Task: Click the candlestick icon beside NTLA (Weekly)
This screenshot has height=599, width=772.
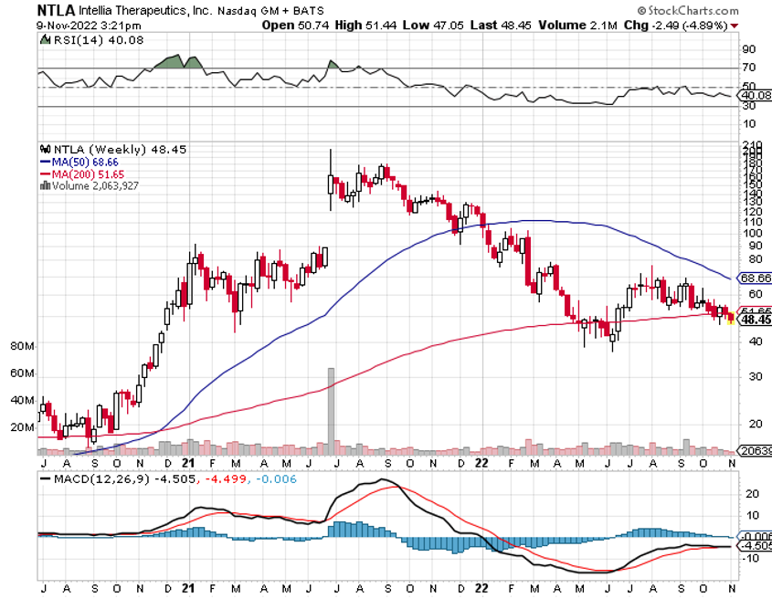Action: [x=45, y=149]
